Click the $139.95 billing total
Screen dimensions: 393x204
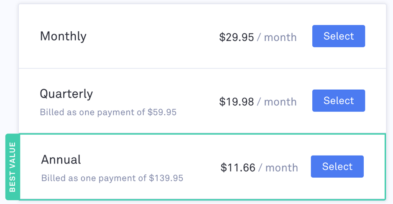pos(166,178)
